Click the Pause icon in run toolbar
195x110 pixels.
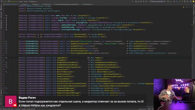144,2
